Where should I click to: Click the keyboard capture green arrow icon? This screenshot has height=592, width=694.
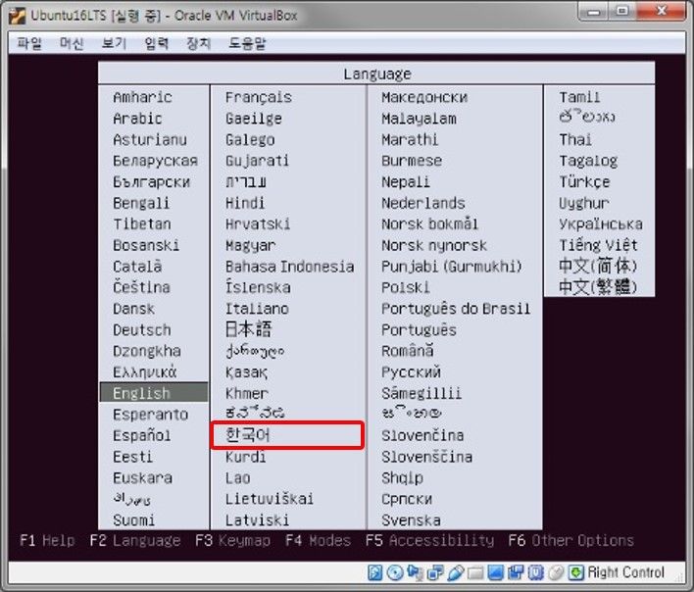point(575,572)
